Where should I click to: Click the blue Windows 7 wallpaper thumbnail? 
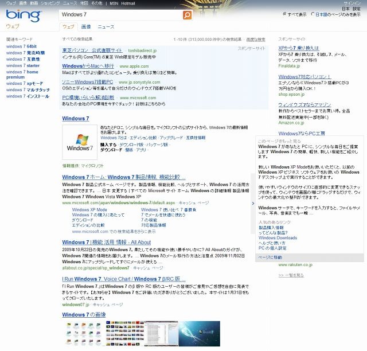[199, 334]
